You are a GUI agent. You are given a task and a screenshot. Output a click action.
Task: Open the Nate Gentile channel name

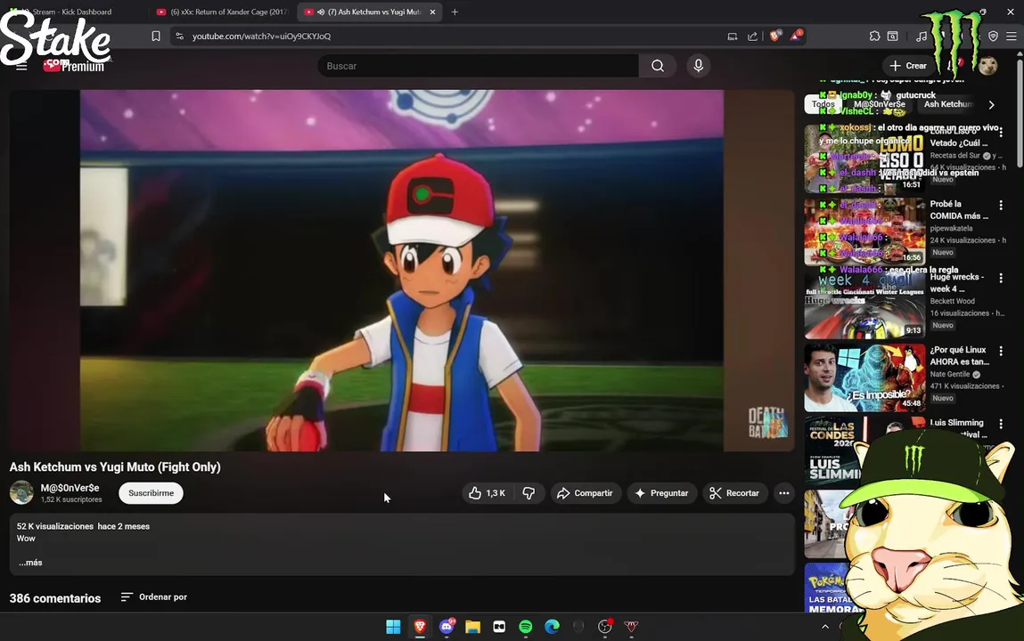(x=949, y=374)
